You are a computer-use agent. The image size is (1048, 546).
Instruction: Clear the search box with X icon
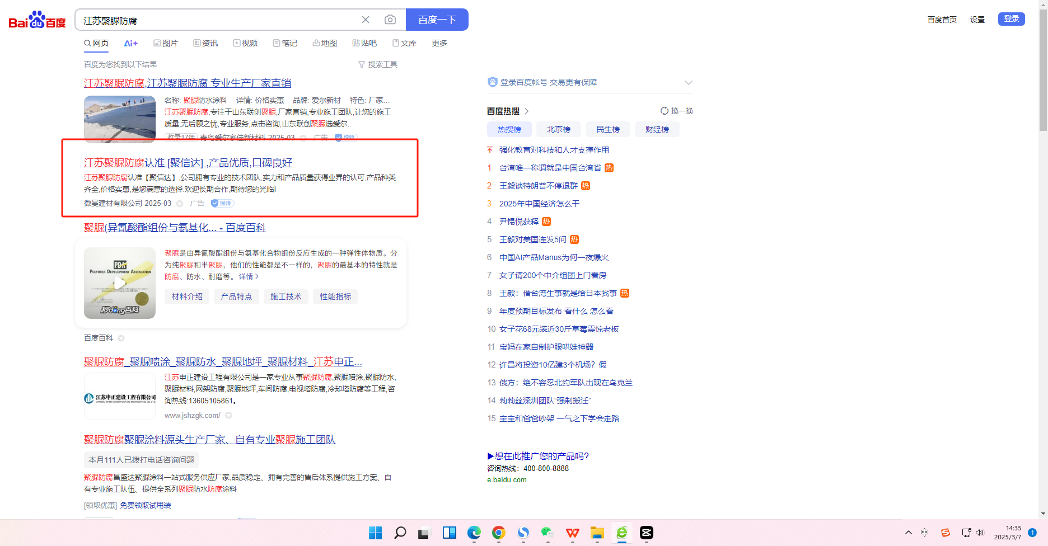(x=366, y=20)
